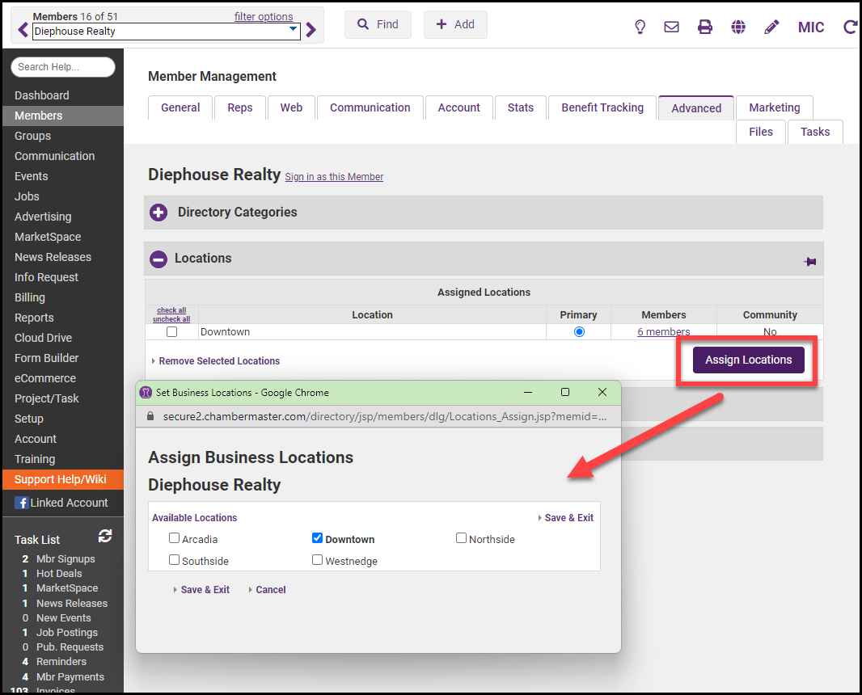Click the pin icon in Locations header
Viewport: 862px width, 695px height.
coord(809,261)
